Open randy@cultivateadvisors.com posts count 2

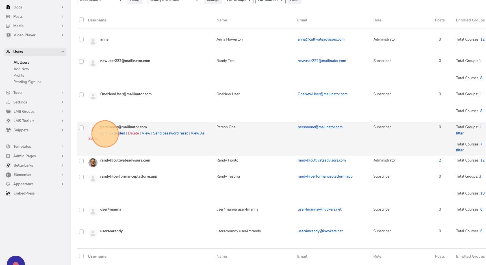[x=440, y=160]
